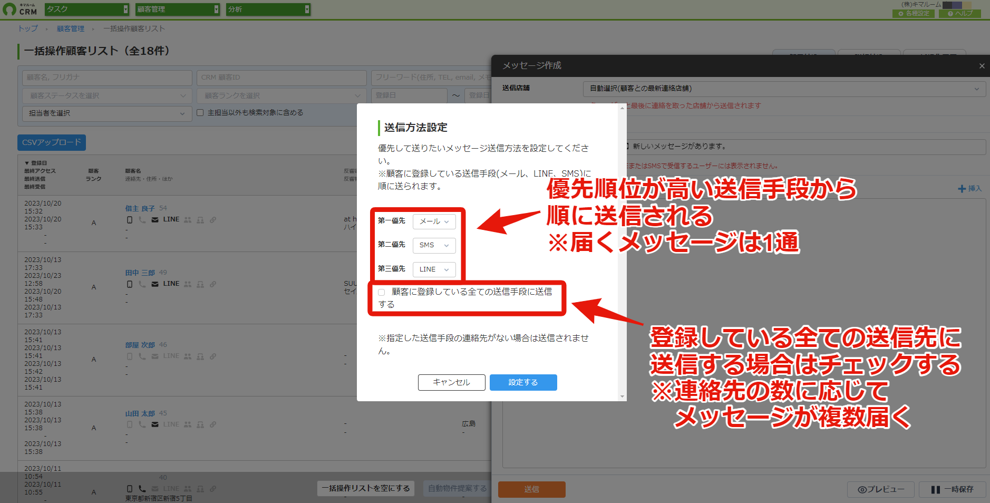
Task: Click the 挿入 plus icon
Action: [x=962, y=189]
